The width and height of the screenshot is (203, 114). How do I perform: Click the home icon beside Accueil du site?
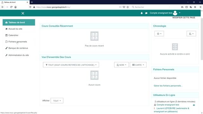coord(6,29)
